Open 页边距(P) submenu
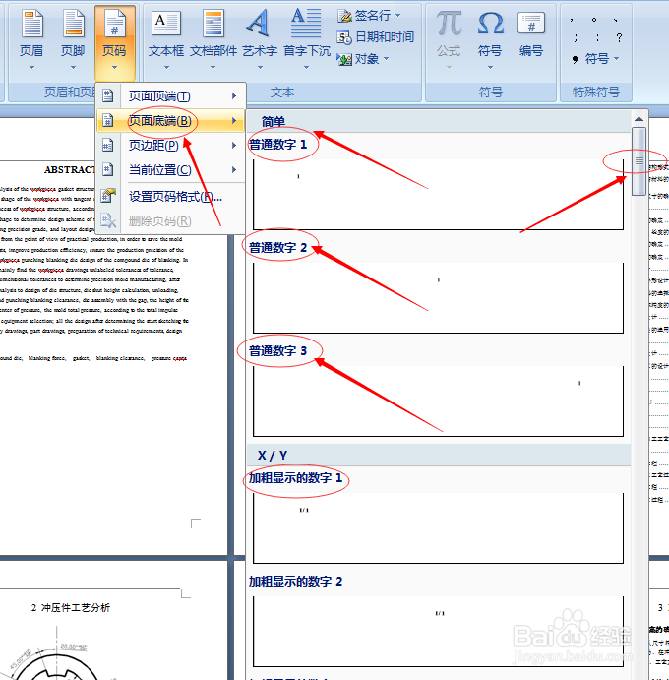Screen dimensions: 669x680 pyautogui.click(x=171, y=145)
